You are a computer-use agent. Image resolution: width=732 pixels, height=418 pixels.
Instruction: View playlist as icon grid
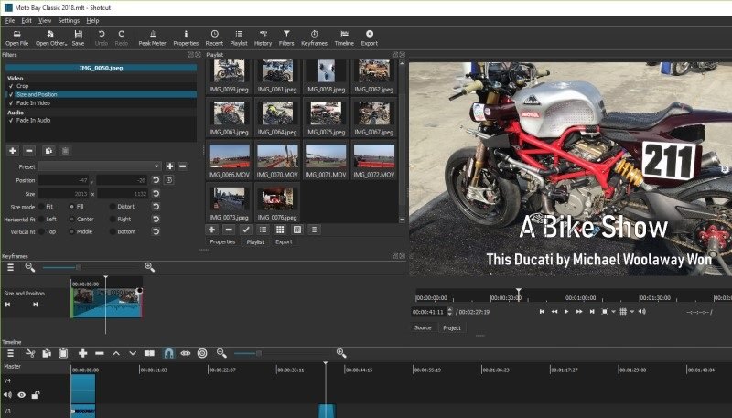(280, 230)
